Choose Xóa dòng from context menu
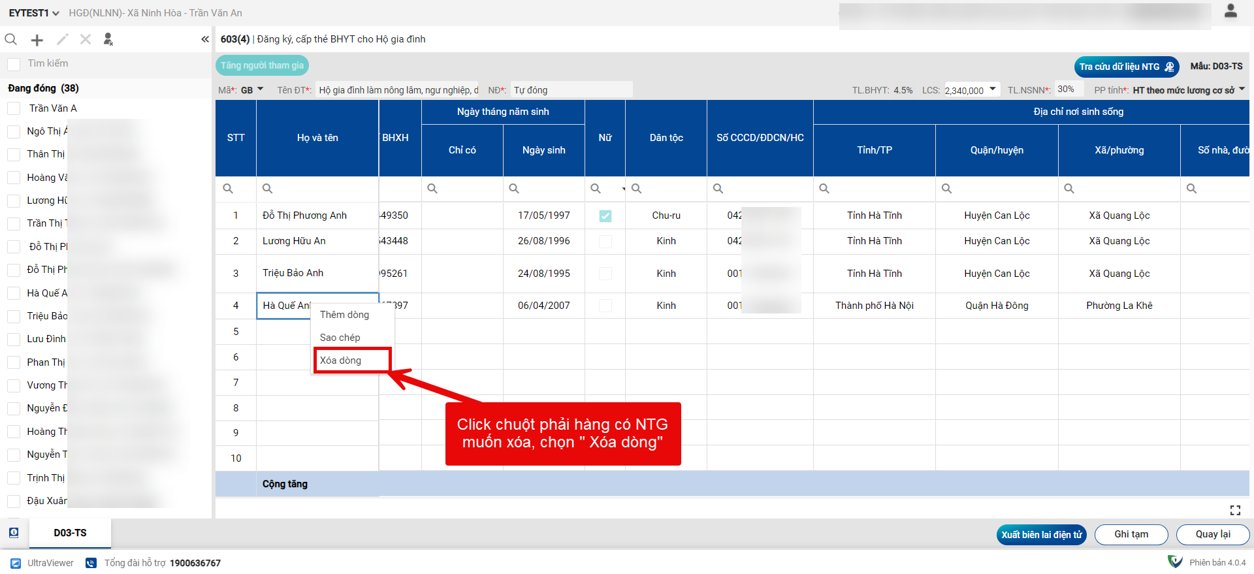The image size is (1254, 574). coord(341,360)
